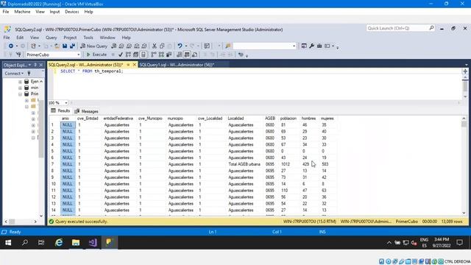Click the Save toolbar icon
The height and width of the screenshot is (265, 471).
(65, 46)
